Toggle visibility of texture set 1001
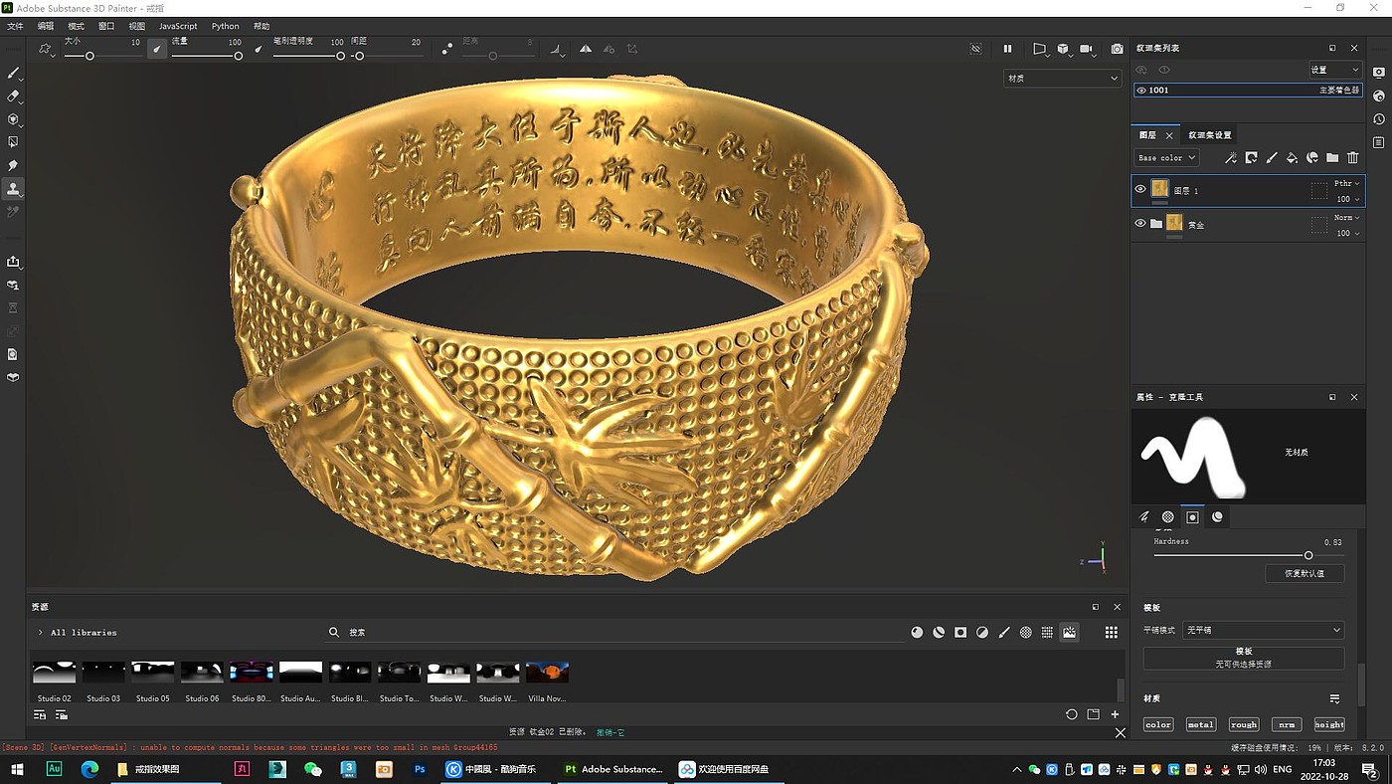This screenshot has width=1392, height=784. pos(1140,91)
